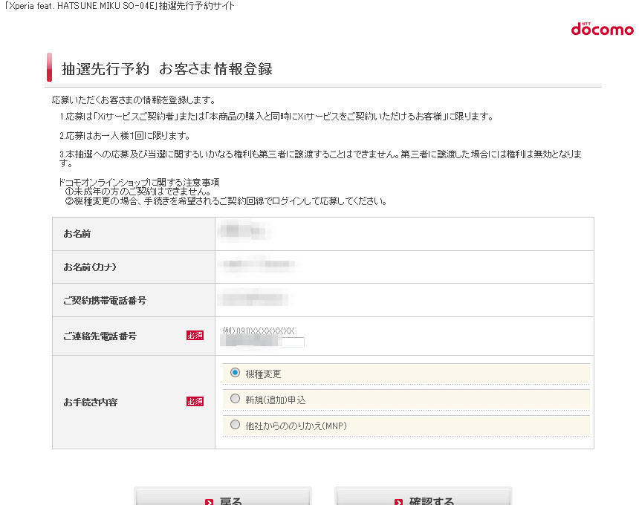Click the 他社からののりかえ(MNP) label text
639x505 pixels.
[x=296, y=426]
